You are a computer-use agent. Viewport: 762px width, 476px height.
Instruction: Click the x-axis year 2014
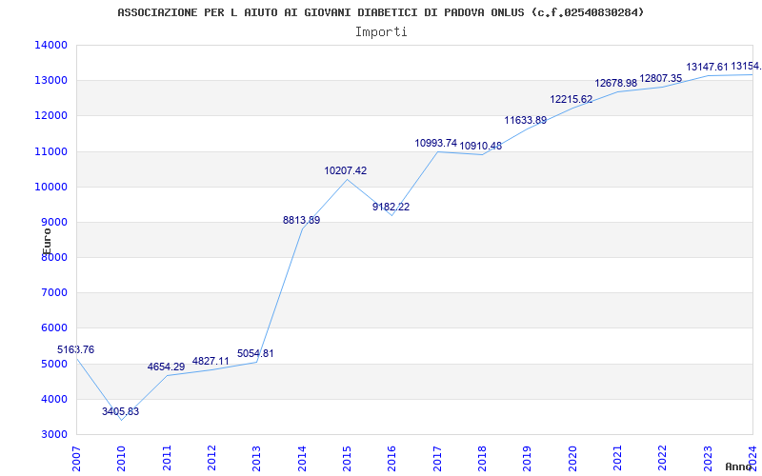tap(302, 458)
